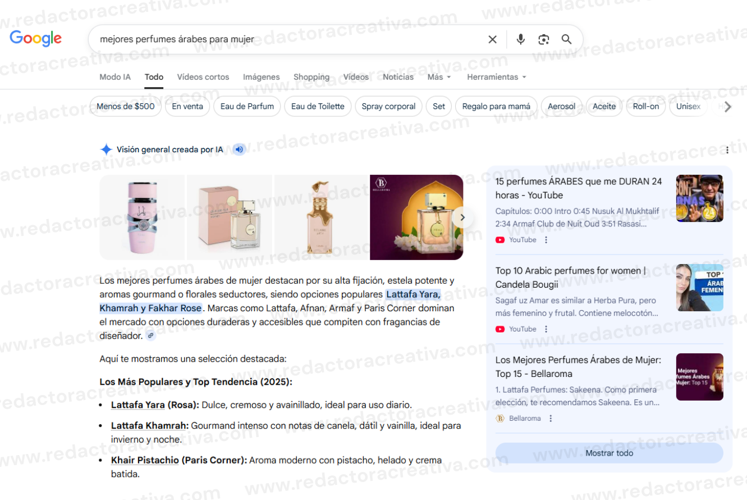This screenshot has height=500, width=747.
Task: Select the Roll-on filter chip
Action: coord(646,106)
